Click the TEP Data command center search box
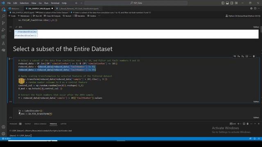This screenshot has height=147, width=262. (x=136, y=3)
